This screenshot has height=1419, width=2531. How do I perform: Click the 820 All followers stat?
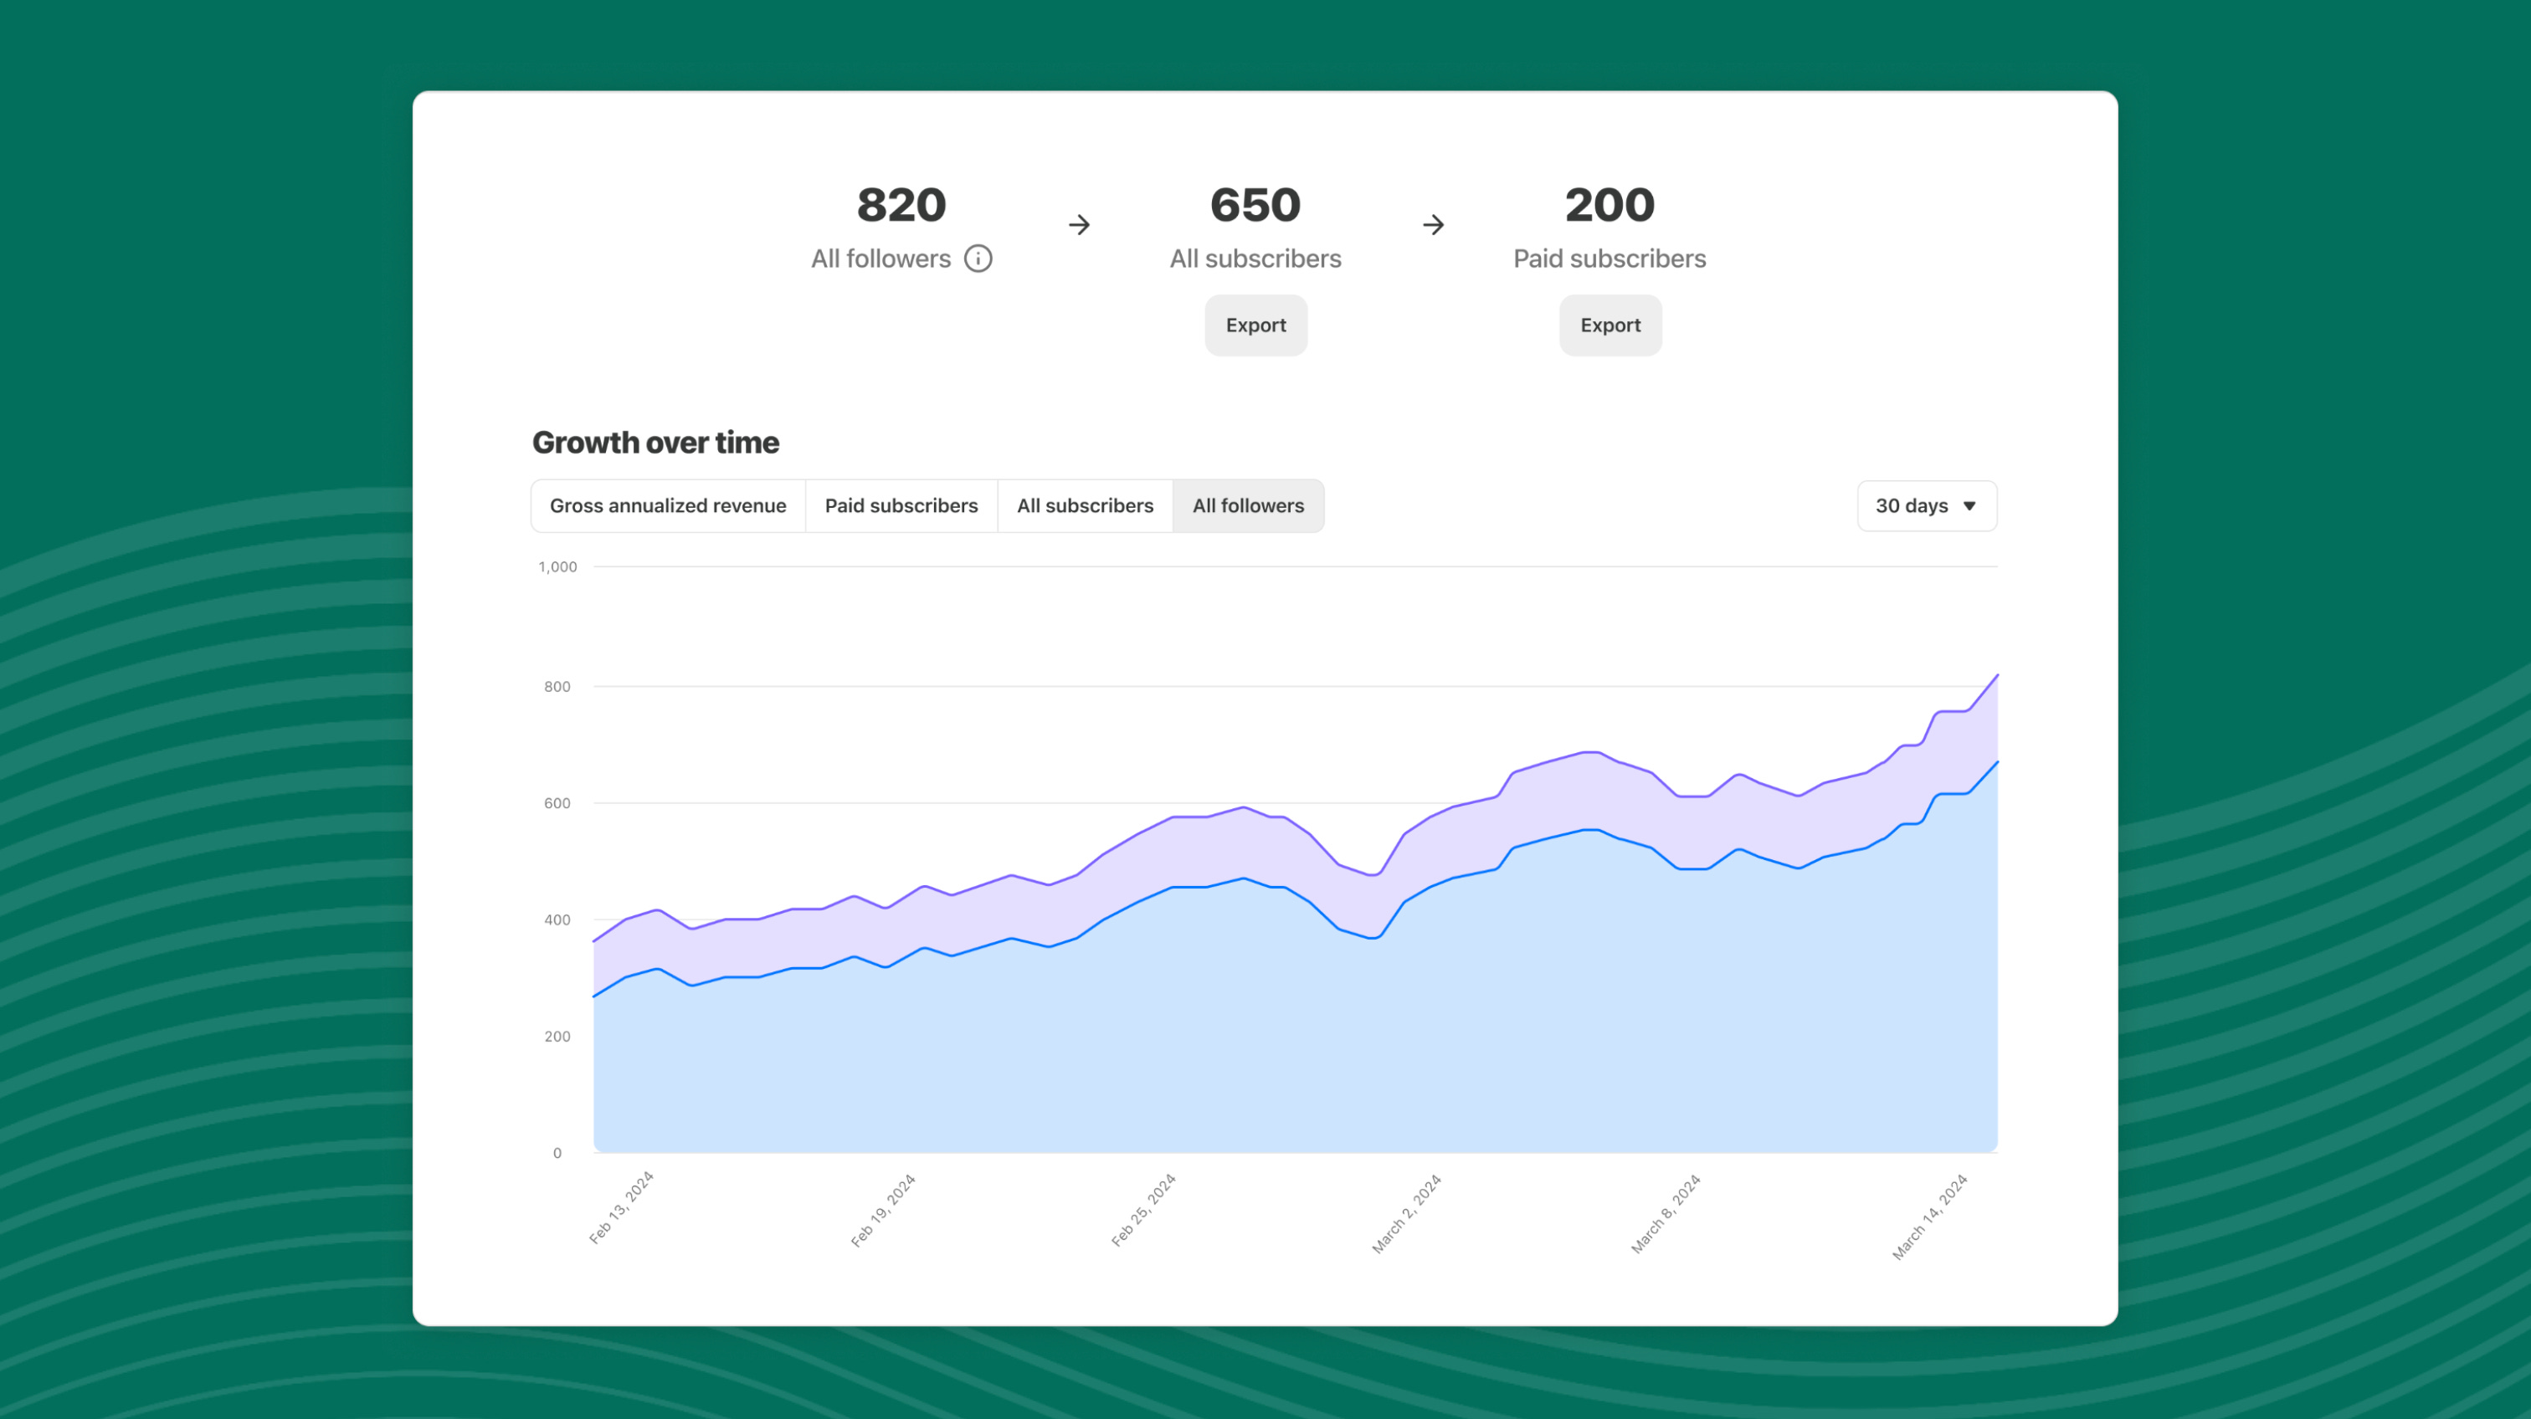tap(901, 205)
